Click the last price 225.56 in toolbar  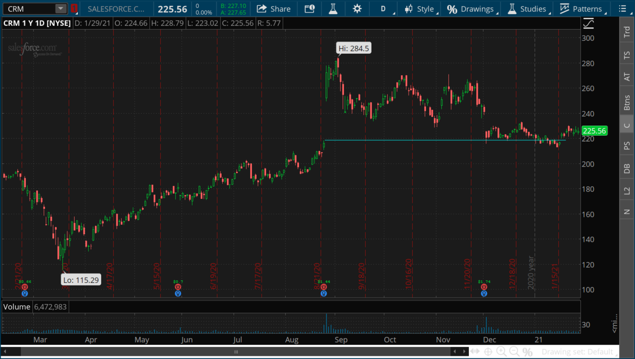[173, 9]
